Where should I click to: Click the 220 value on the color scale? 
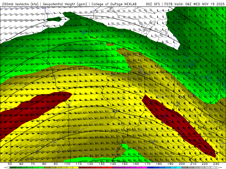205,164
